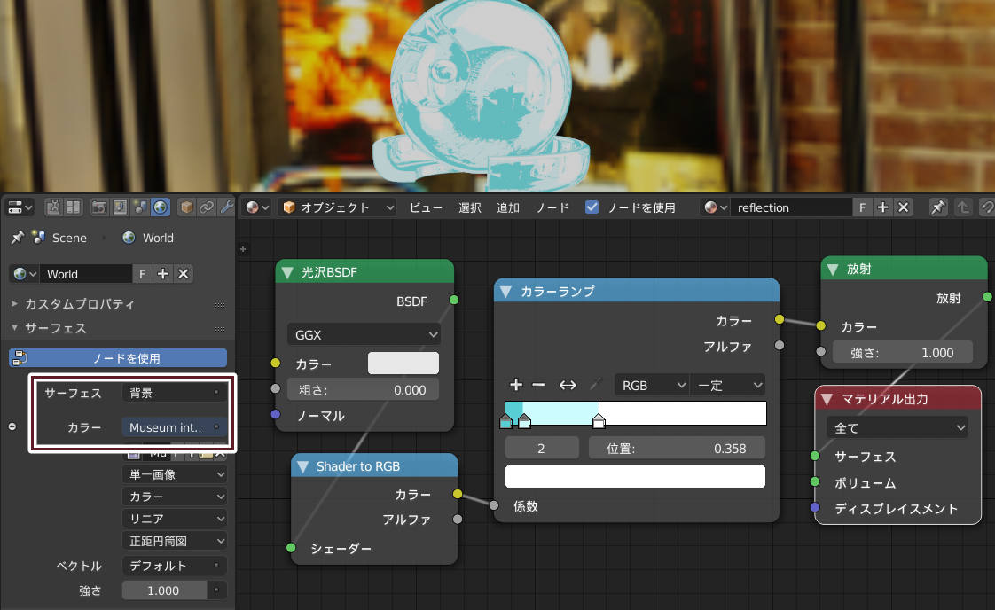Open the カラー Museum int.. texture link
This screenshot has width=995, height=610.
[x=174, y=427]
